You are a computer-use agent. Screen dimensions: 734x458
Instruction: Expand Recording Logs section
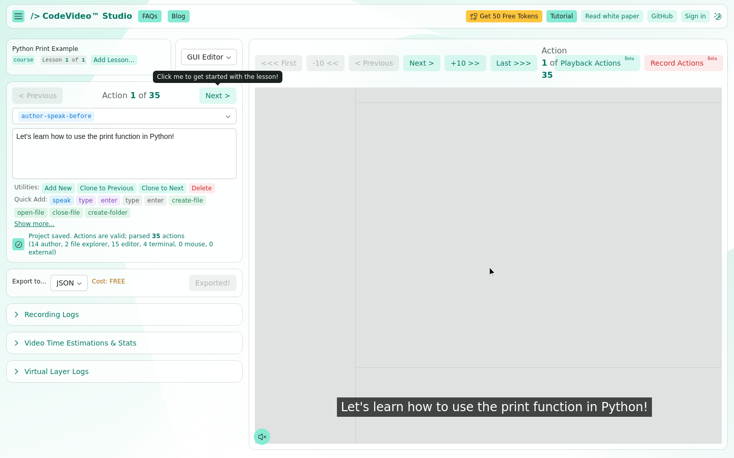pyautogui.click(x=124, y=314)
